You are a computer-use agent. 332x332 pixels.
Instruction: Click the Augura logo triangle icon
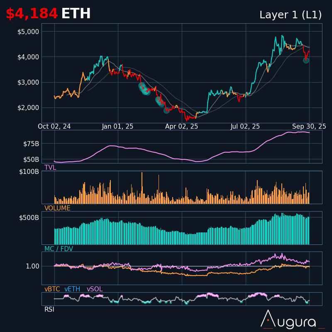268,319
